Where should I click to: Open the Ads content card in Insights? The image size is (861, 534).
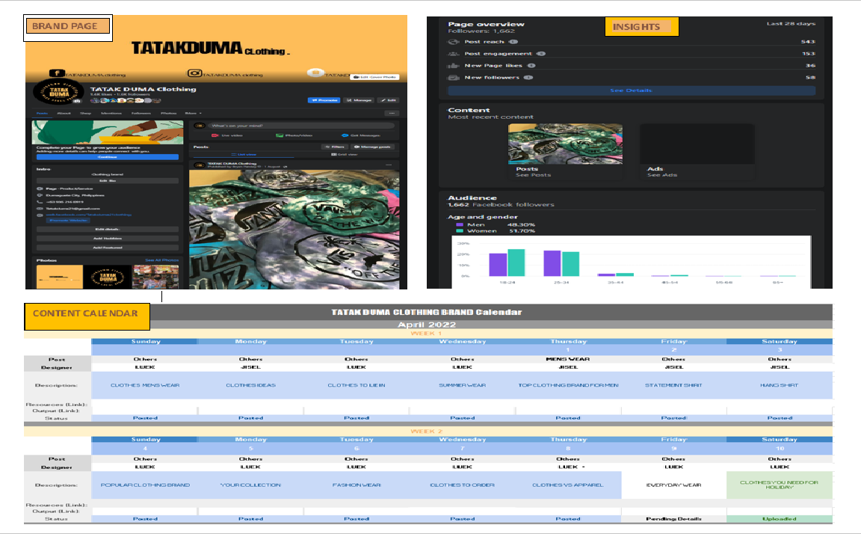(697, 150)
